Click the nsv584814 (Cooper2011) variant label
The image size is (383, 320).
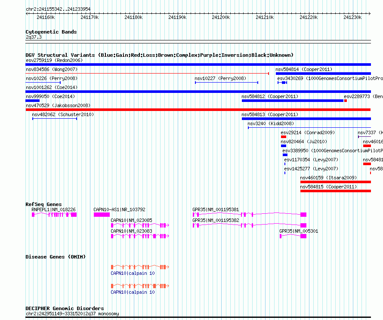point(304,69)
